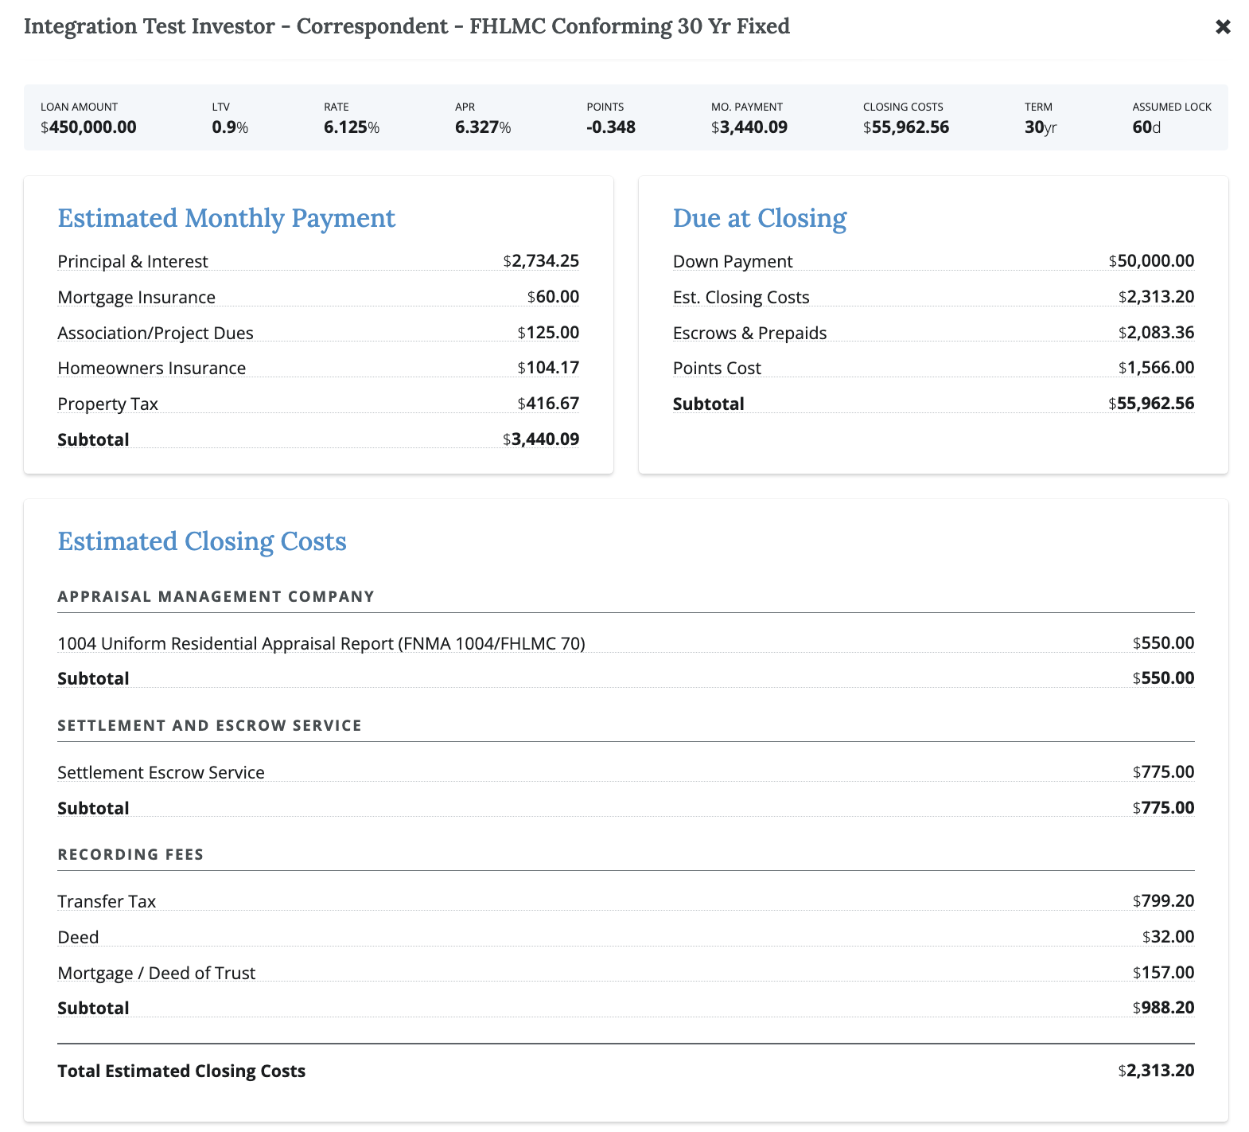This screenshot has height=1132, width=1249.
Task: Close the loan details dialog
Action: [1223, 27]
